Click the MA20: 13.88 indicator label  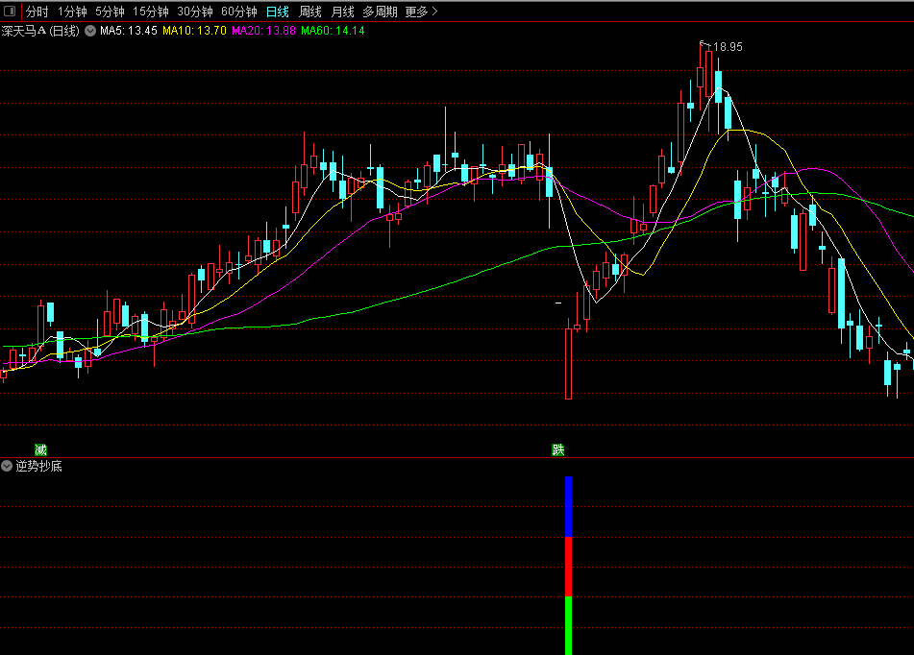pyautogui.click(x=263, y=31)
